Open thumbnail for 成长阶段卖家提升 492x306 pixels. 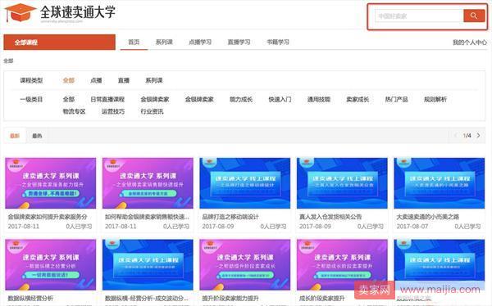pyautogui.click(x=342, y=265)
